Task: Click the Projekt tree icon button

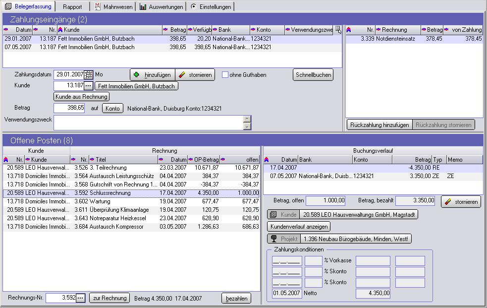Action: pyautogui.click(x=283, y=239)
